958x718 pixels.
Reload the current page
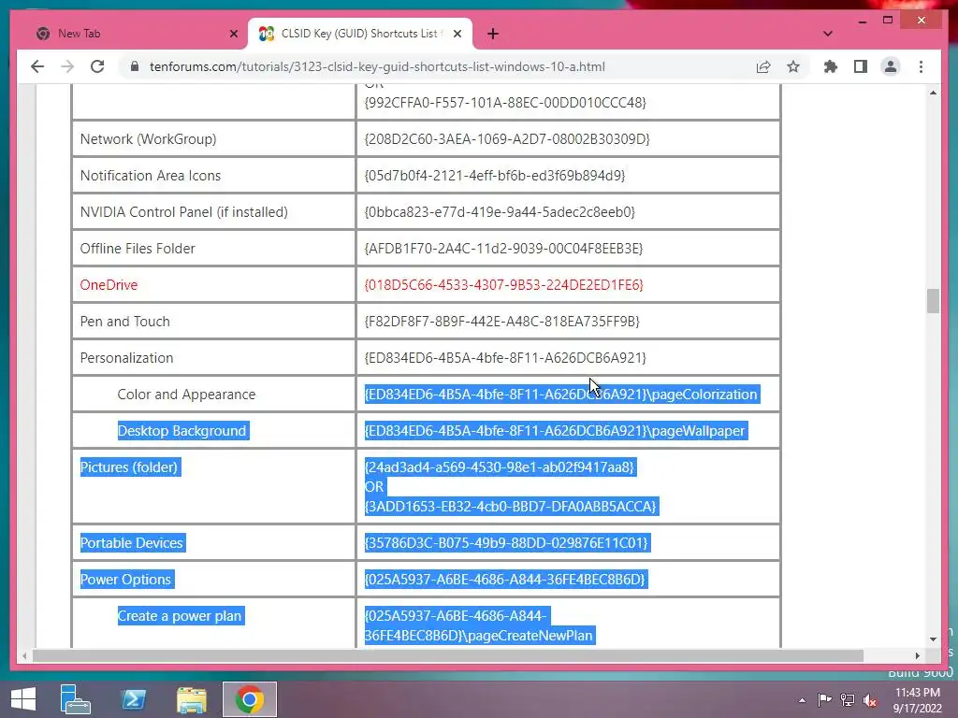[x=97, y=66]
